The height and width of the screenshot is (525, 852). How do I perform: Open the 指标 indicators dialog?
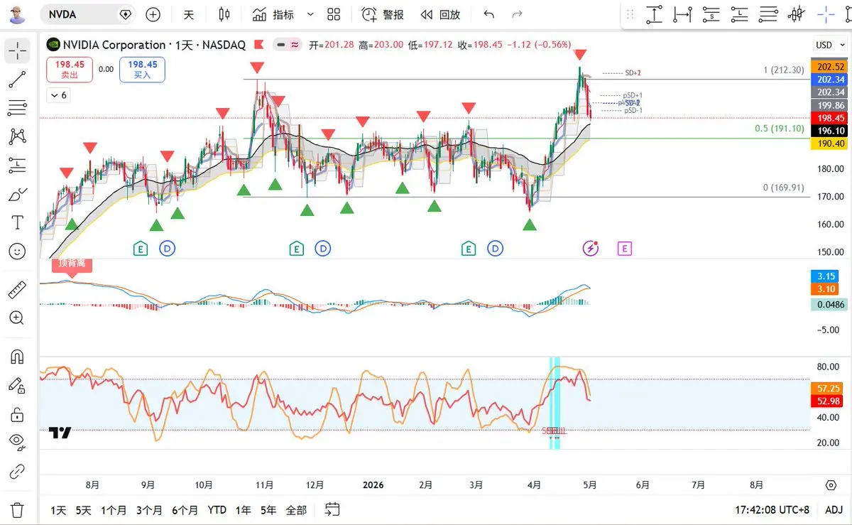274,14
